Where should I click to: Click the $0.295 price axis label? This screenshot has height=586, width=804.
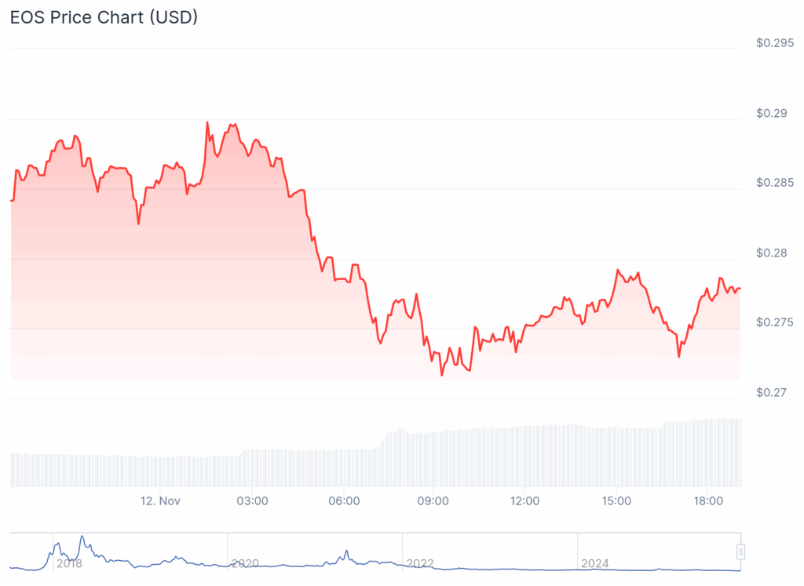pyautogui.click(x=774, y=43)
